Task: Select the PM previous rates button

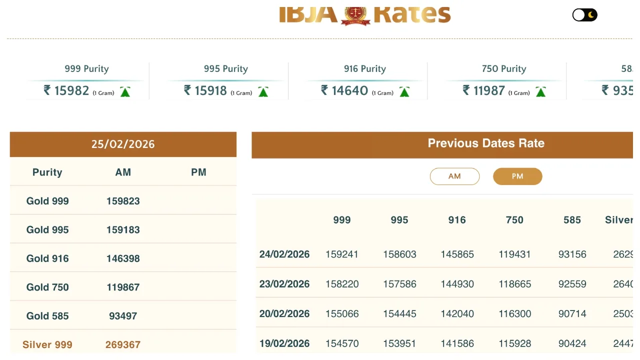Action: (x=517, y=176)
